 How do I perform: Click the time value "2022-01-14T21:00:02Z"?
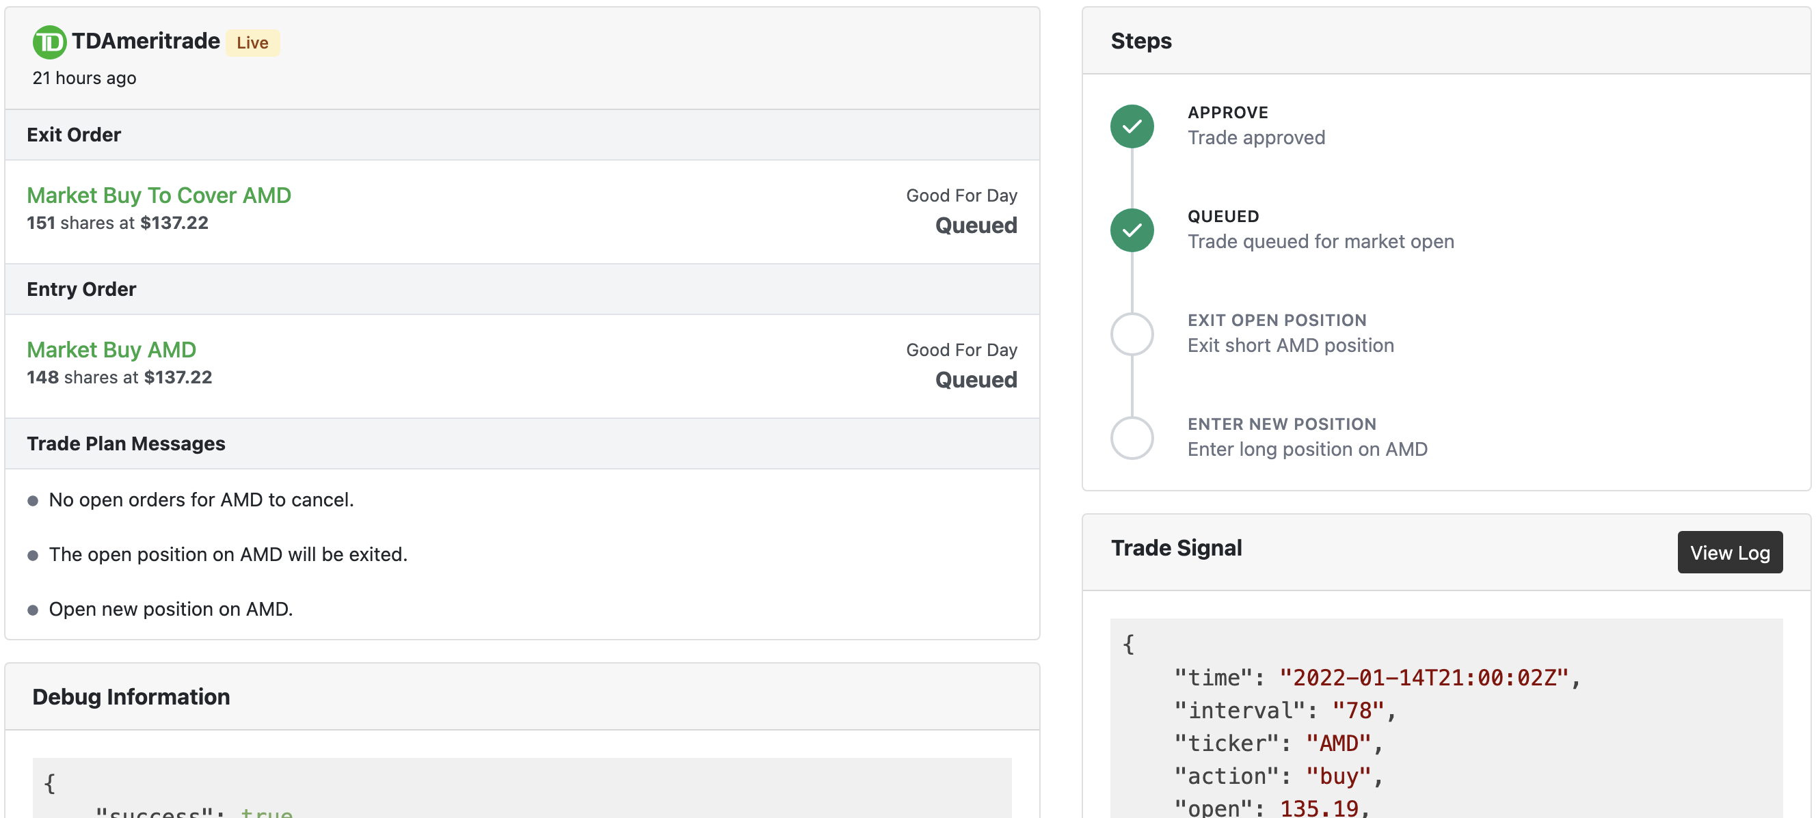pos(1424,677)
